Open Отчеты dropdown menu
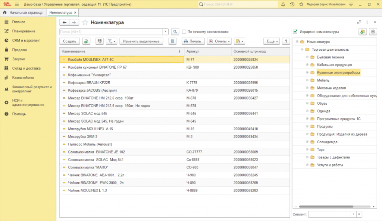382x221 pixels. pos(219,41)
